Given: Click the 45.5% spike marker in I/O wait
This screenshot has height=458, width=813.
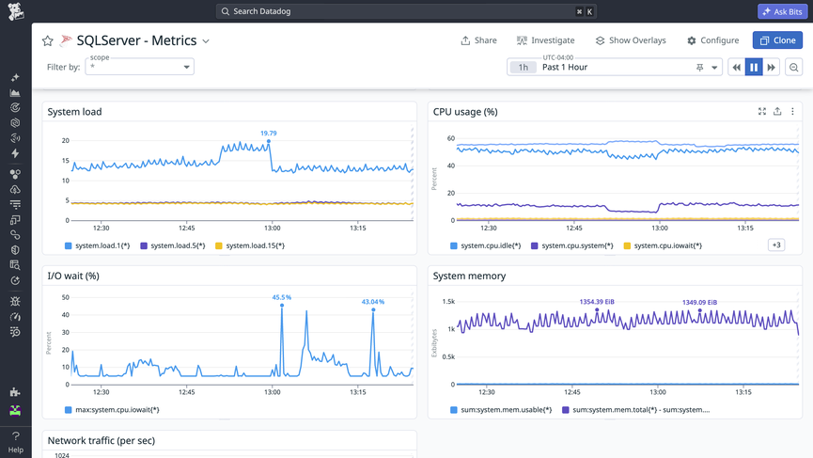Looking at the screenshot, I should [x=282, y=305].
